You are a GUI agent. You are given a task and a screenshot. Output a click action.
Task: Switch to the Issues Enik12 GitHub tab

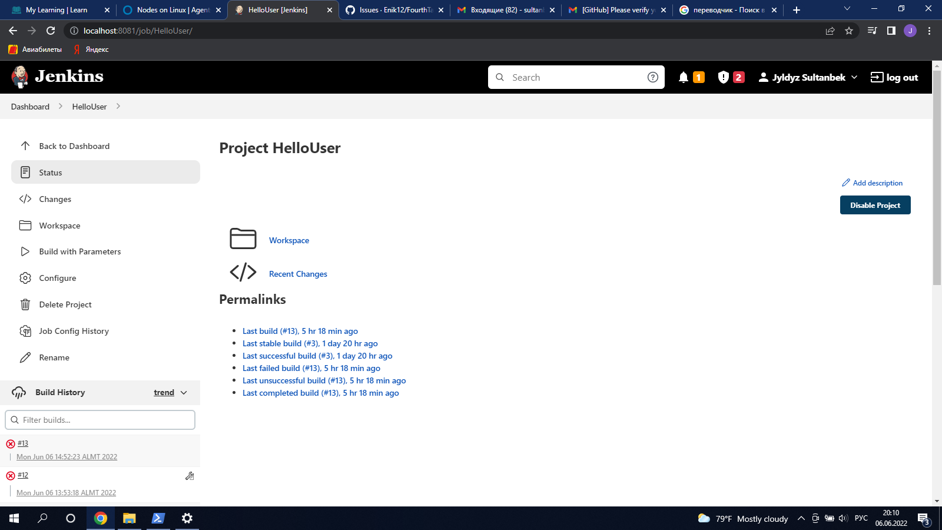click(394, 10)
